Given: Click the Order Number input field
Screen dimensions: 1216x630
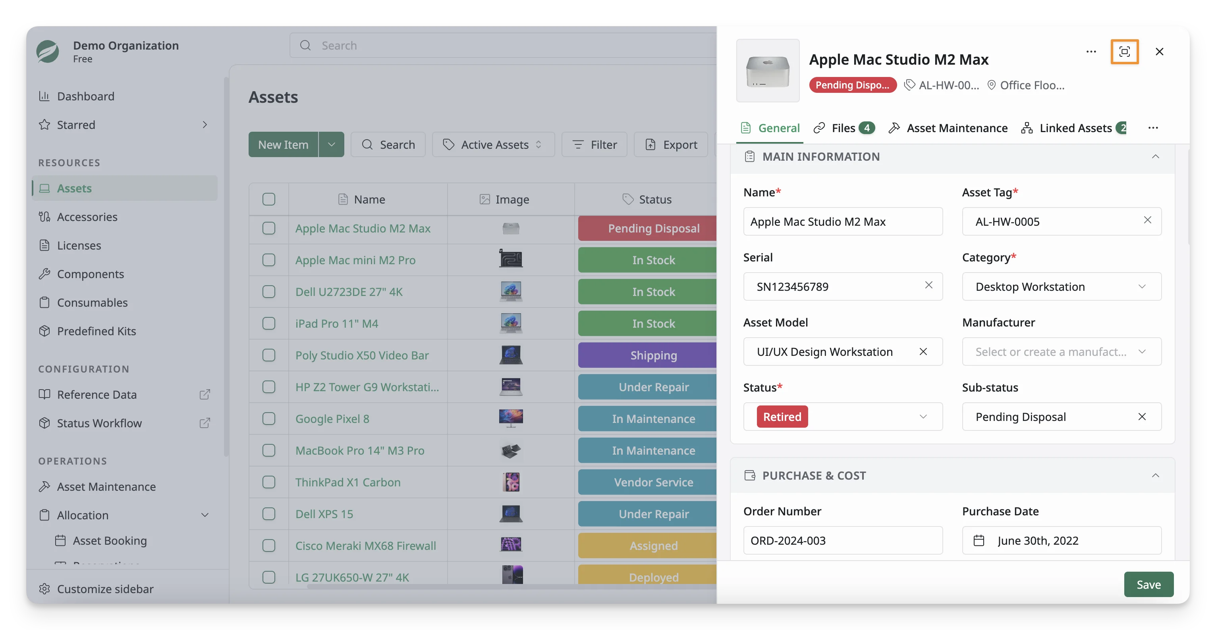Looking at the screenshot, I should (x=843, y=540).
